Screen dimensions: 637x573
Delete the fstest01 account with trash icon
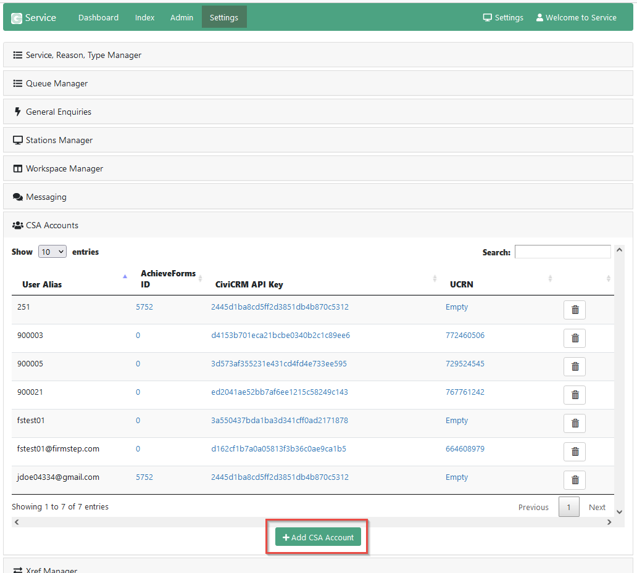(x=575, y=424)
